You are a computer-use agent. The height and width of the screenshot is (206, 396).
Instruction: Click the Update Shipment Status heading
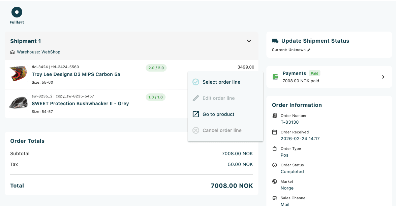coord(315,41)
